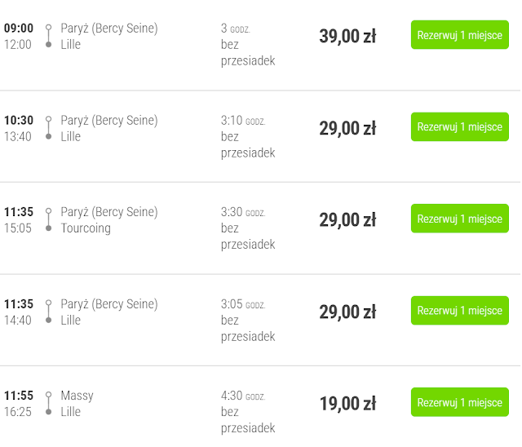Select the 39,00 zł price
Screen dimensions: 522x447
(347, 36)
